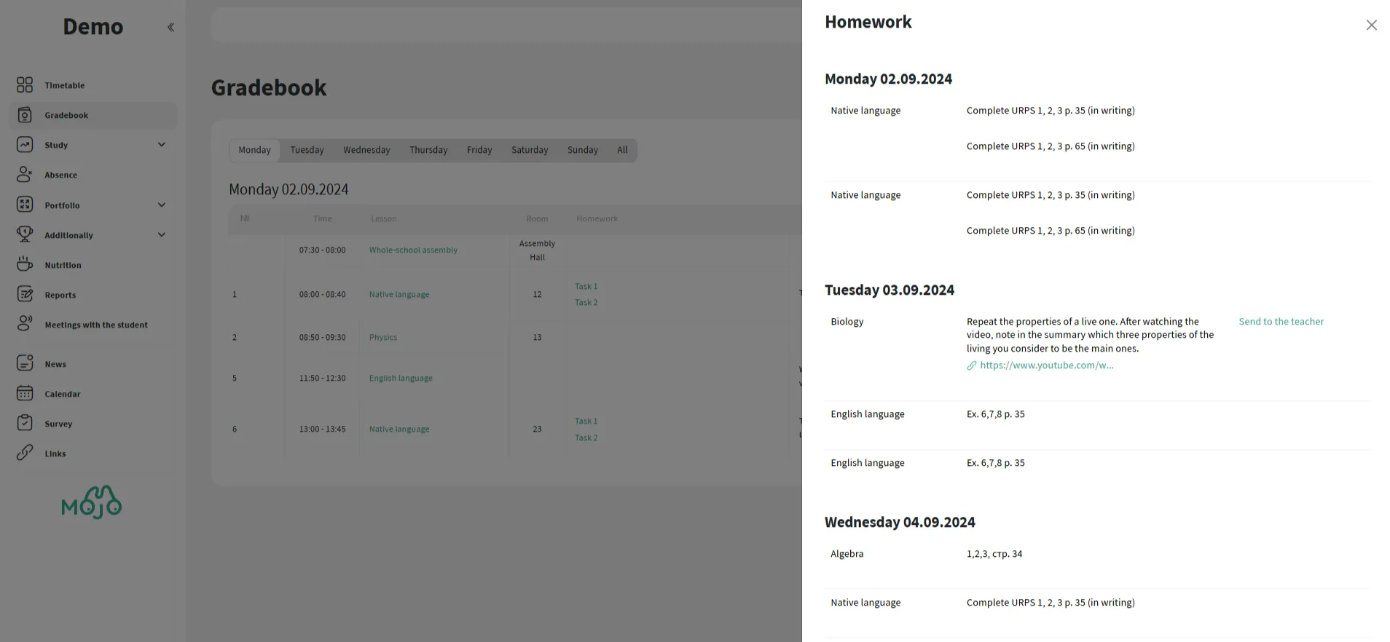The image size is (1390, 642).
Task: Click the Calendar icon in sidebar
Action: point(25,394)
